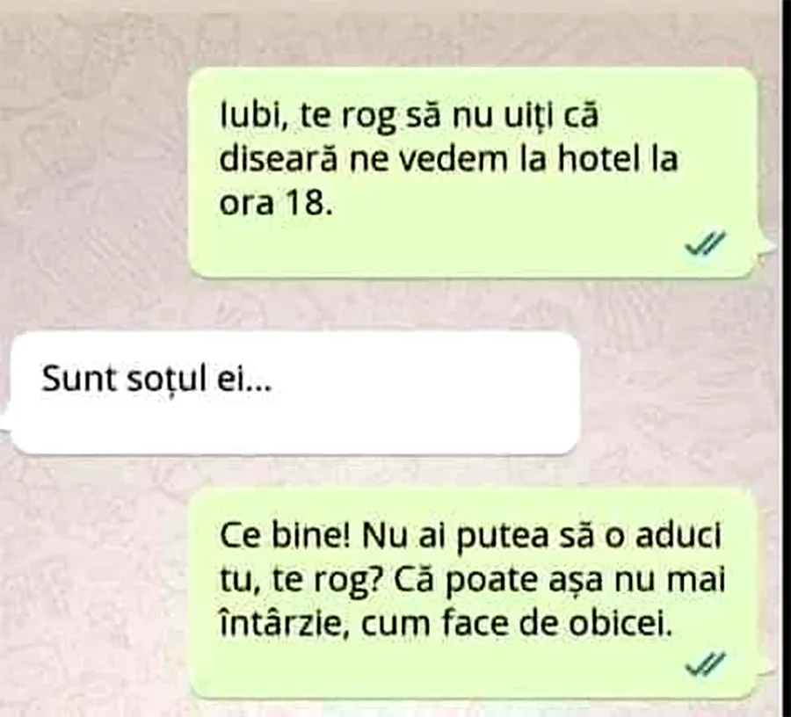This screenshot has height=717, width=791.
Task: Click the phrase 'Ce bine!' in the last message
Action: (285, 535)
